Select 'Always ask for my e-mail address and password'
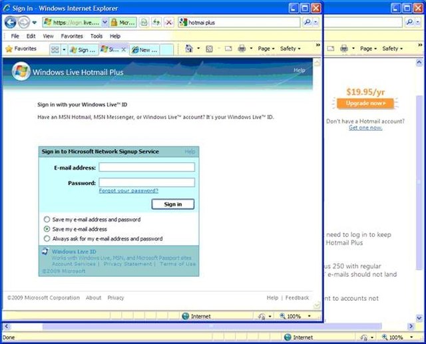Viewport: 426px width, 344px height. pyautogui.click(x=47, y=239)
